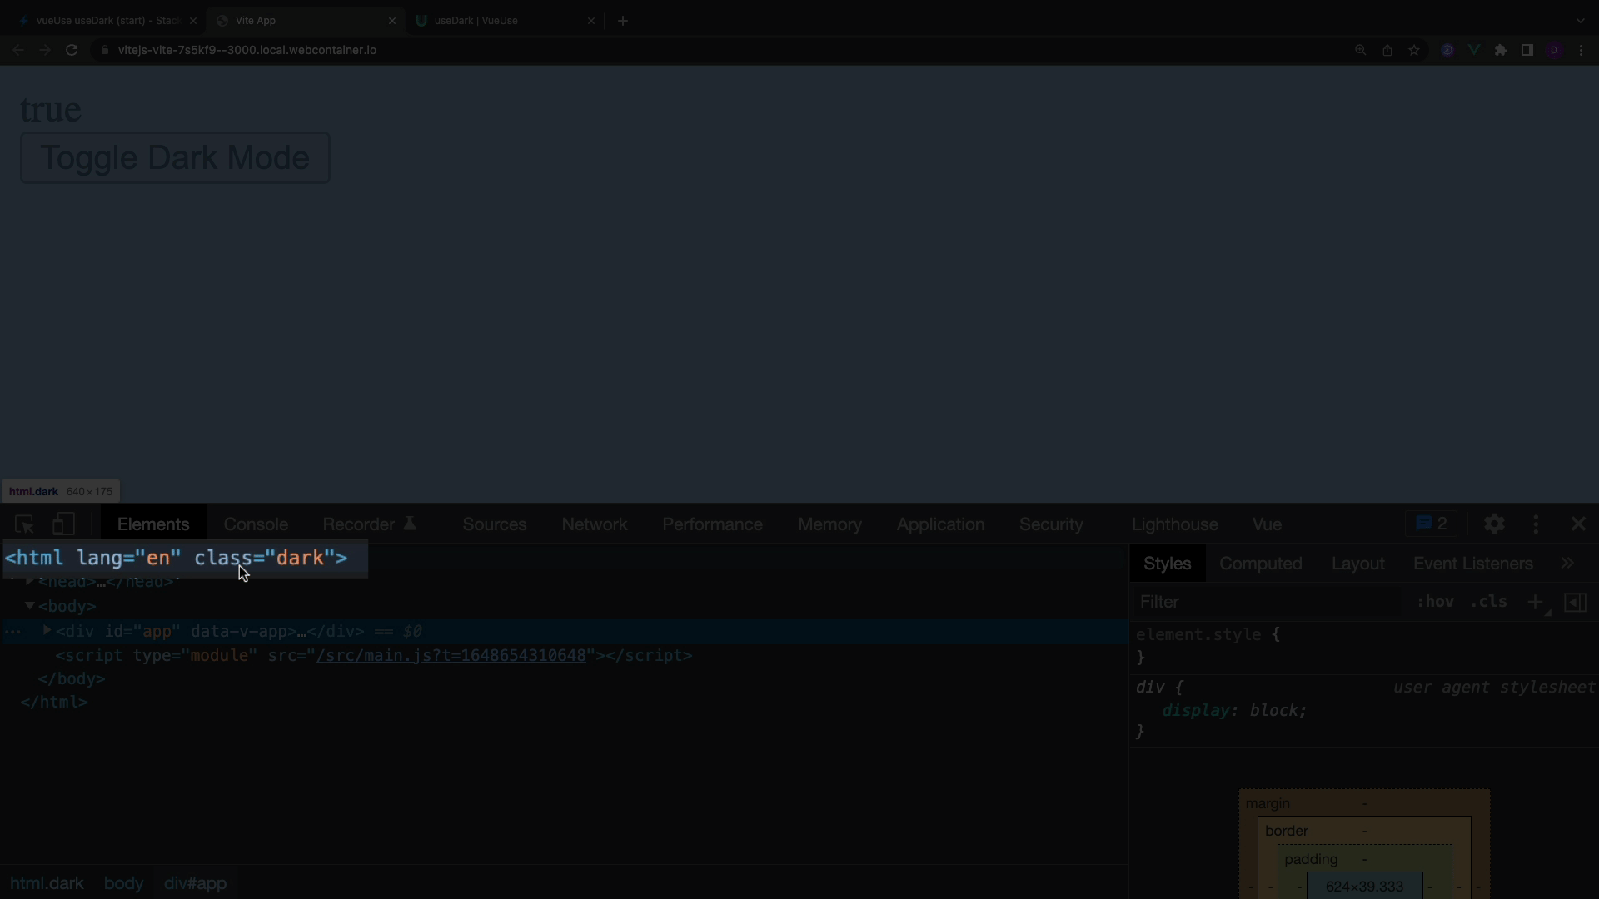Image resolution: width=1599 pixels, height=899 pixels.
Task: Open the Sources tab
Action: [x=495, y=524]
